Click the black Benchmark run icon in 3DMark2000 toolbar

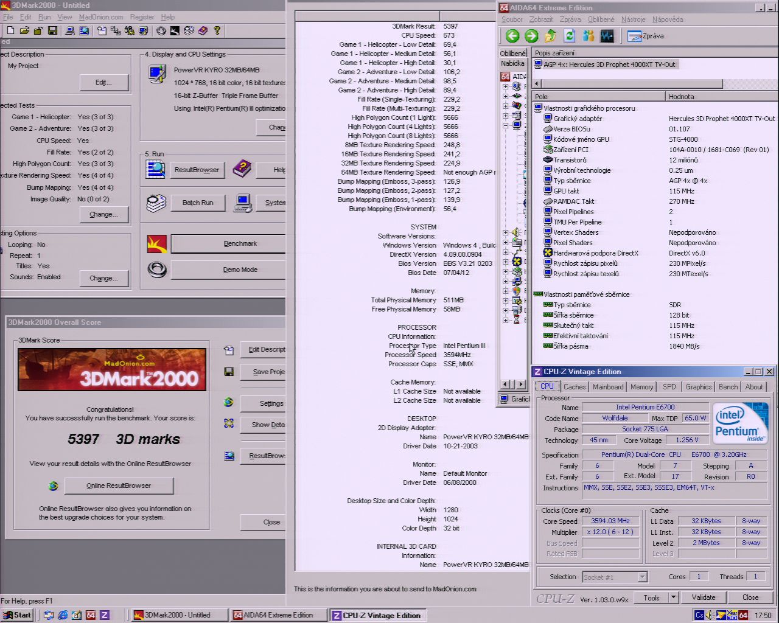click(175, 30)
